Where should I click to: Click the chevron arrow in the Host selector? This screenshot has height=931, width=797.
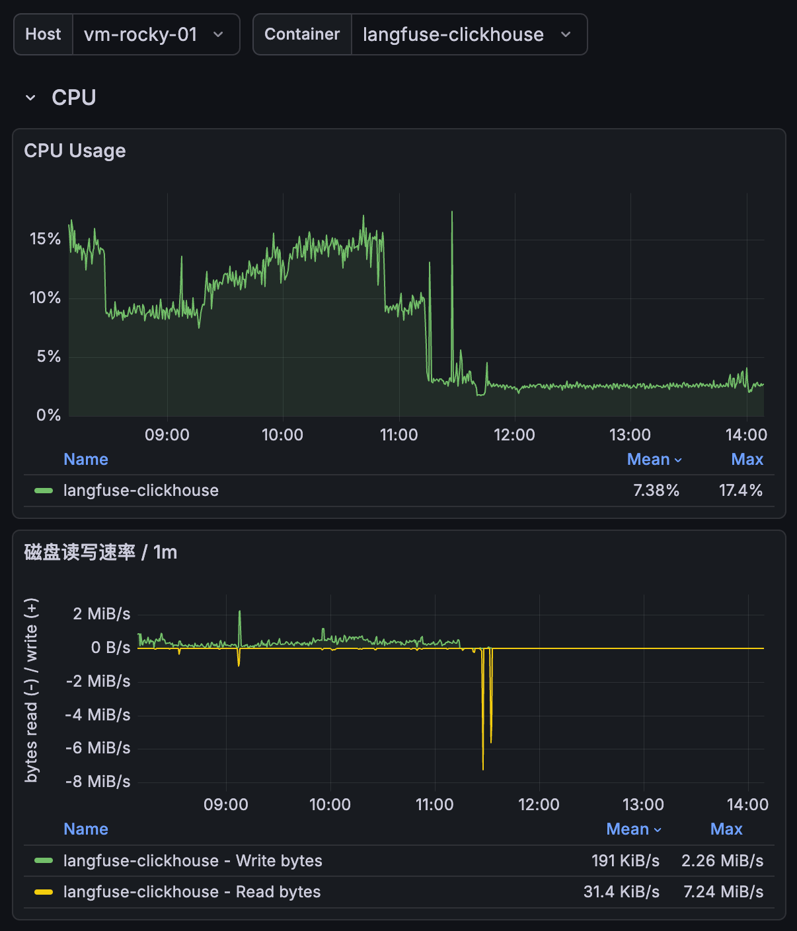[218, 34]
